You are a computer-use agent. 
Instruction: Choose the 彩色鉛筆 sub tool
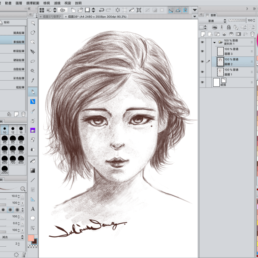(x=18, y=78)
